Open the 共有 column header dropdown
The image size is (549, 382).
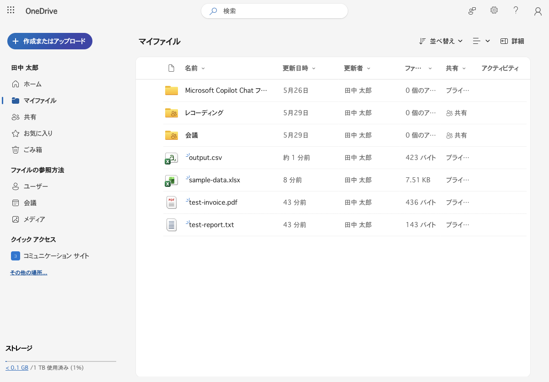456,69
